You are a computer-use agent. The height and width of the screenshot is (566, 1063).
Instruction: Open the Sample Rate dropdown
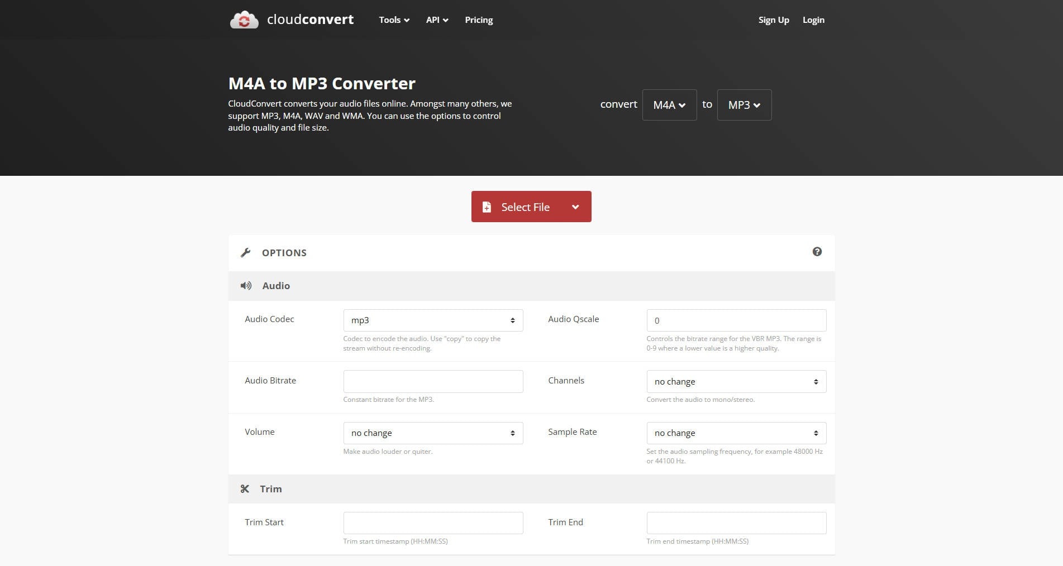(736, 433)
